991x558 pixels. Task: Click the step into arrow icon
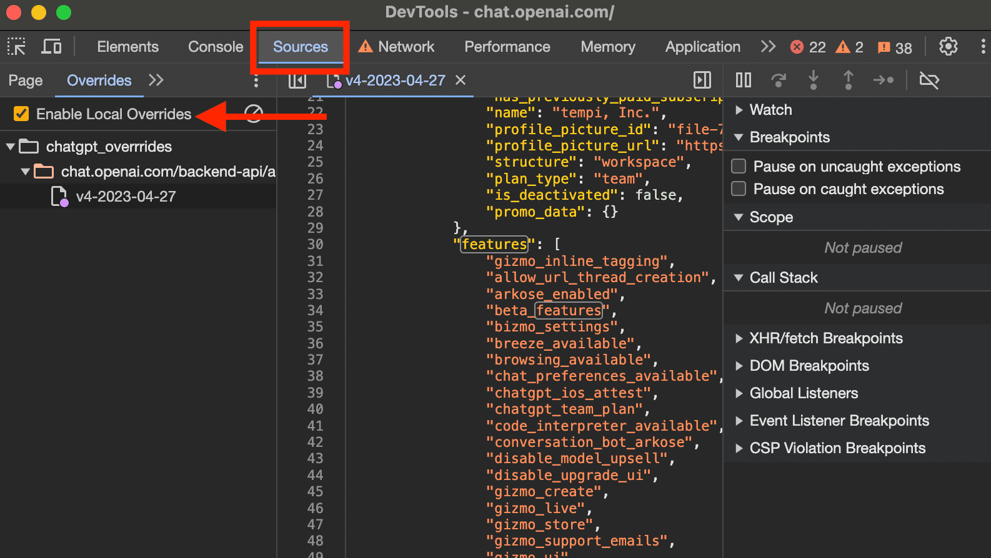(813, 80)
